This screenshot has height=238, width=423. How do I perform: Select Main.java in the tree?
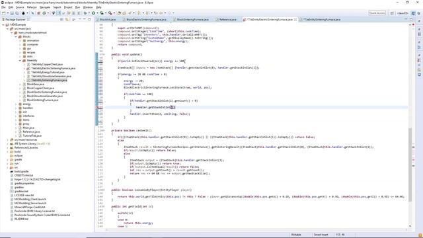[x=28, y=128]
